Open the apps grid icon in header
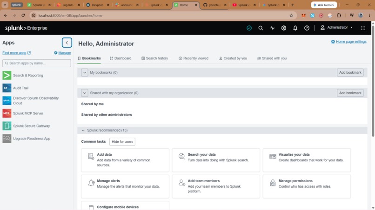This screenshot has width=375, height=210. pyautogui.click(x=363, y=28)
